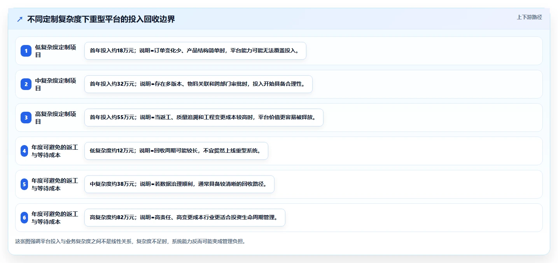This screenshot has height=263, width=558.
Task: Click the 上下游路径 label
Action: [529, 17]
